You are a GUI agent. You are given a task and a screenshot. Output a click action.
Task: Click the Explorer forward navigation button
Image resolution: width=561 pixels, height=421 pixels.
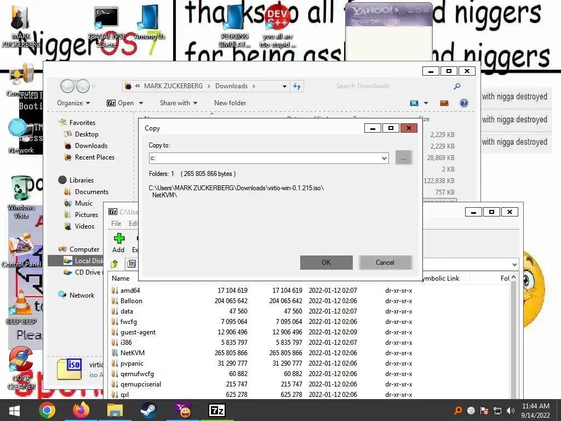83,86
